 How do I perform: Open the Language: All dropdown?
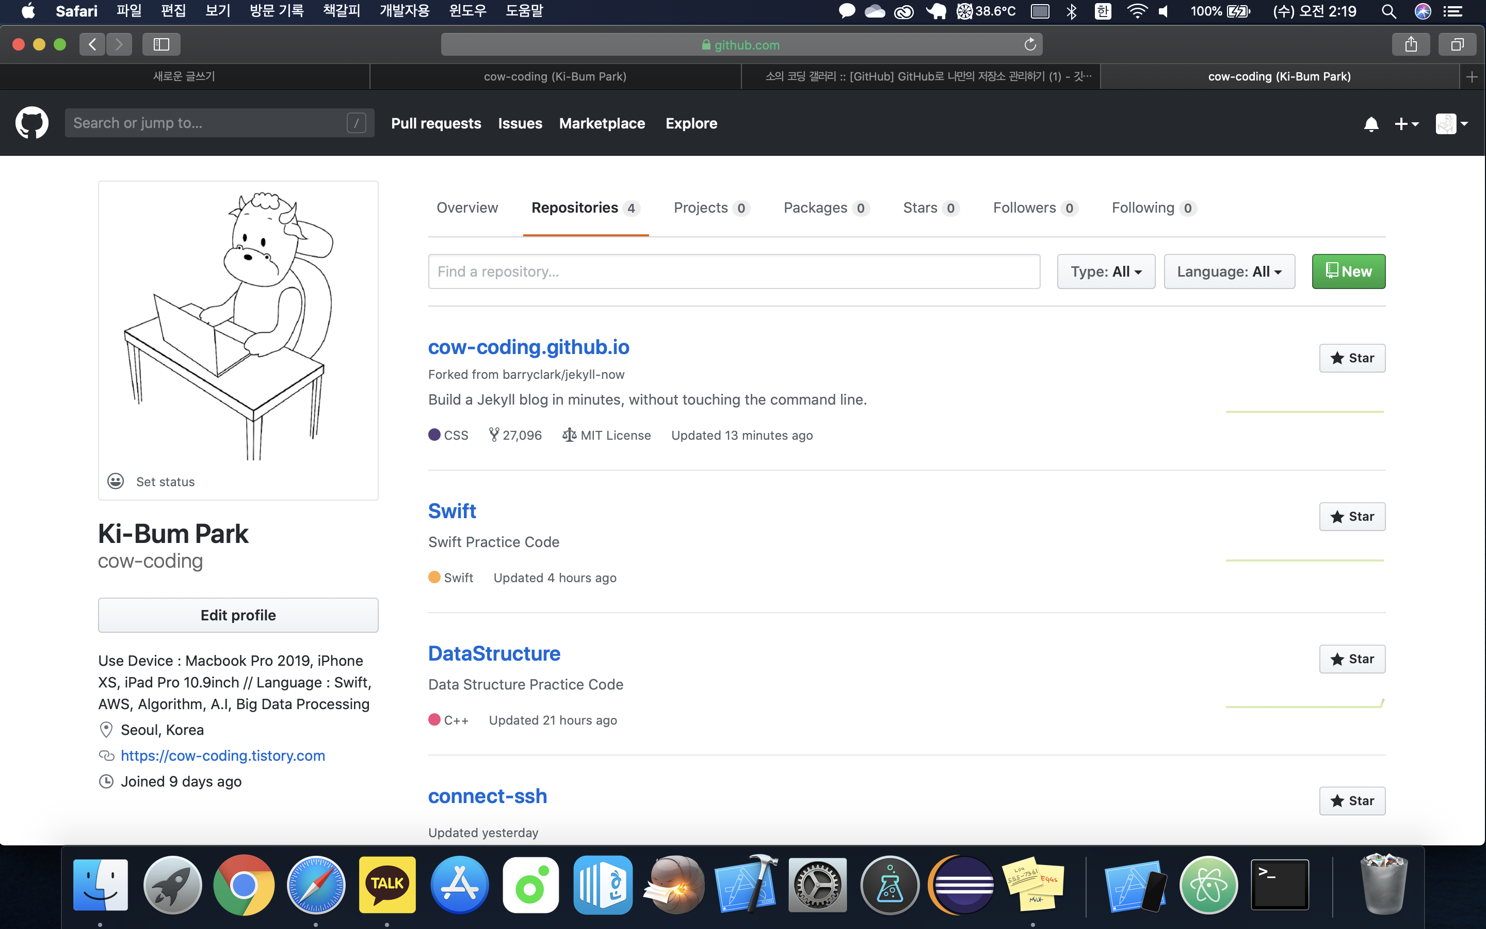pyautogui.click(x=1229, y=271)
